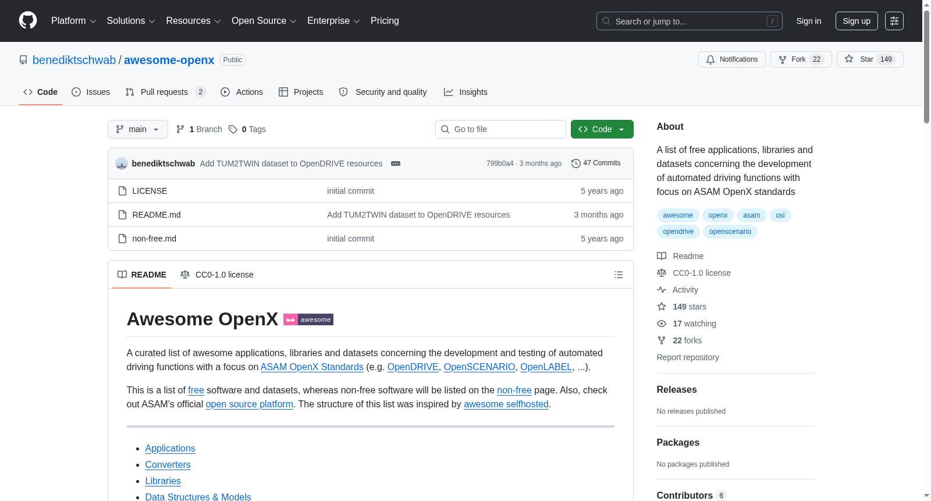Select the Code tab

click(x=40, y=92)
